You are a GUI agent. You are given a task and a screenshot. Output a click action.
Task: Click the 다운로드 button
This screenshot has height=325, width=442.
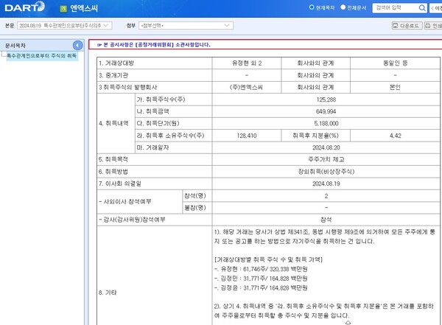tap(406, 25)
